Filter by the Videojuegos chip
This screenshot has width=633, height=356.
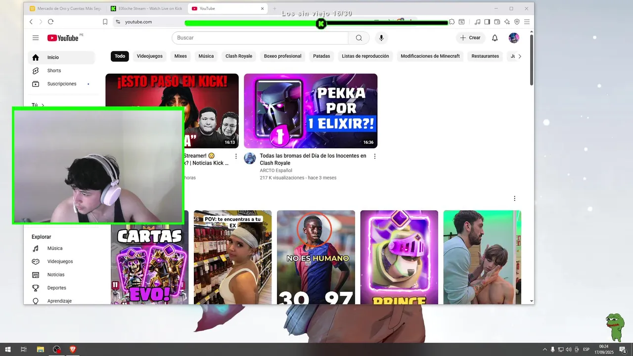[150, 56]
